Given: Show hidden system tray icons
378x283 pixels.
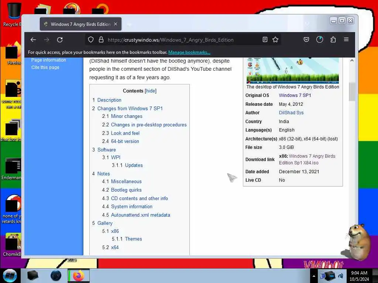Looking at the screenshot, I should [314, 276].
